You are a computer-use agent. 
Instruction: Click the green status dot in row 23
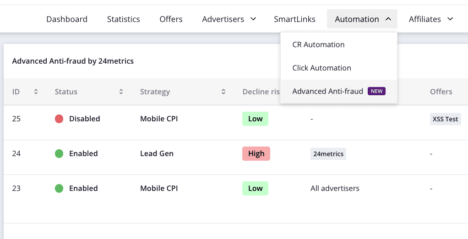pyautogui.click(x=59, y=189)
